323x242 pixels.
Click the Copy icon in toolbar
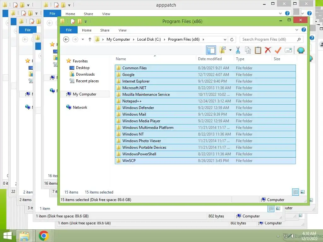click(248, 50)
